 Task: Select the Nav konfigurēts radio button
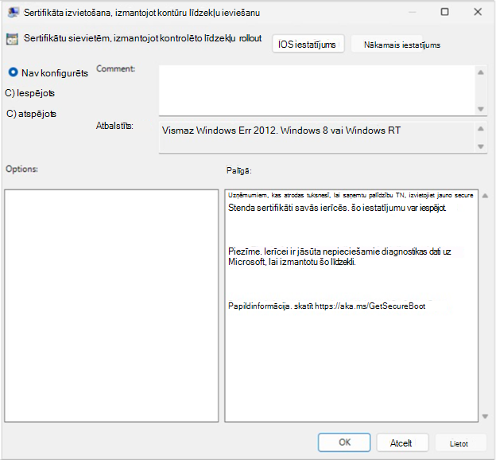(13, 72)
